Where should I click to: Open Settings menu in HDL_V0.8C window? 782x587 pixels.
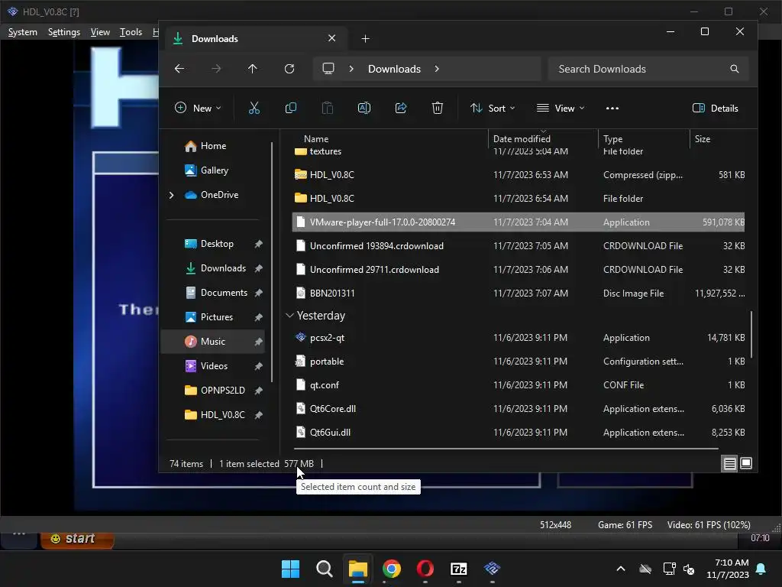pos(64,32)
